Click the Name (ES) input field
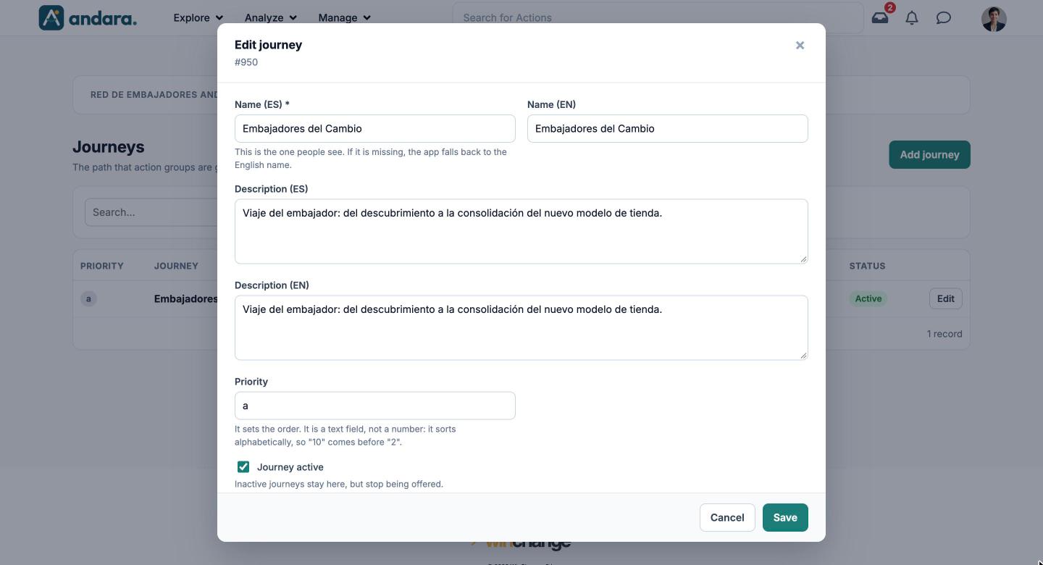The image size is (1043, 565). pyautogui.click(x=375, y=129)
